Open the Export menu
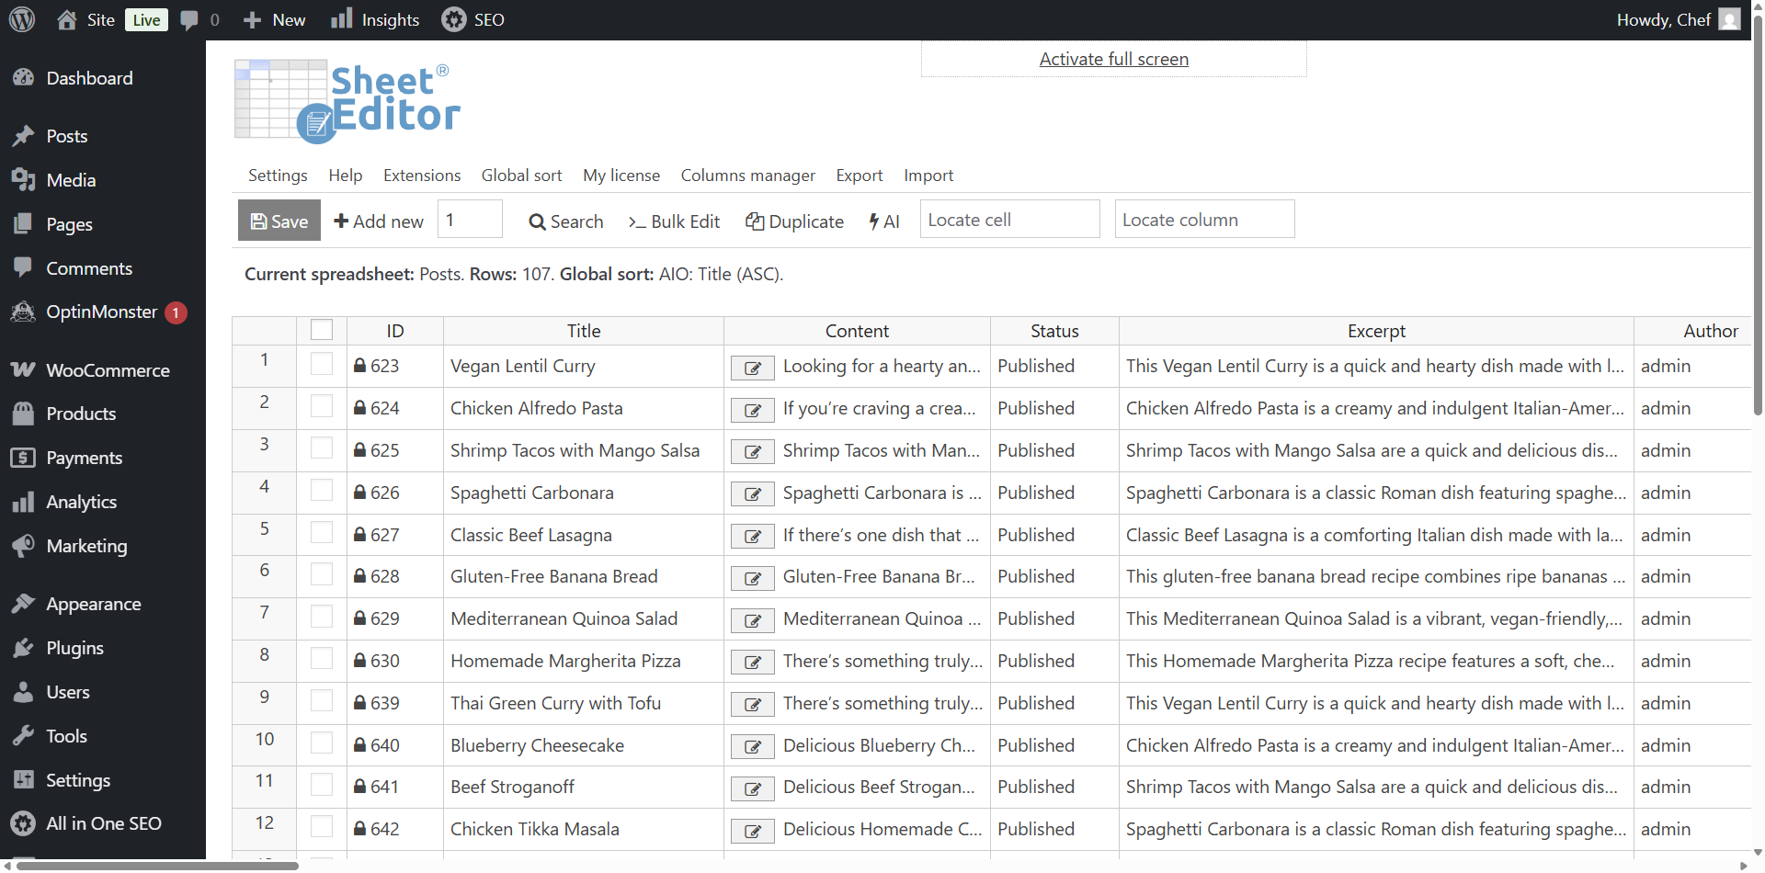Image resolution: width=1765 pixels, height=873 pixels. click(859, 176)
